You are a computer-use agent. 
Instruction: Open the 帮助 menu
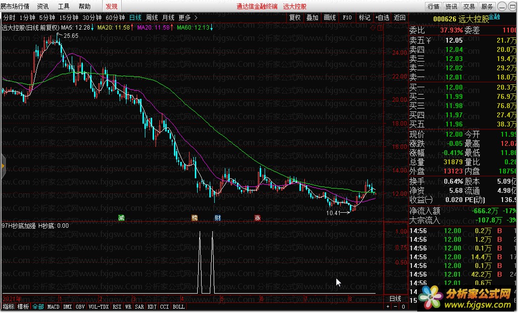coord(84,6)
